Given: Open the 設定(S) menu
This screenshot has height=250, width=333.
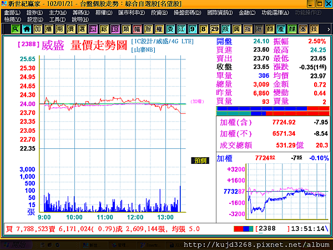Looking at the screenshot, I should 35,19.
